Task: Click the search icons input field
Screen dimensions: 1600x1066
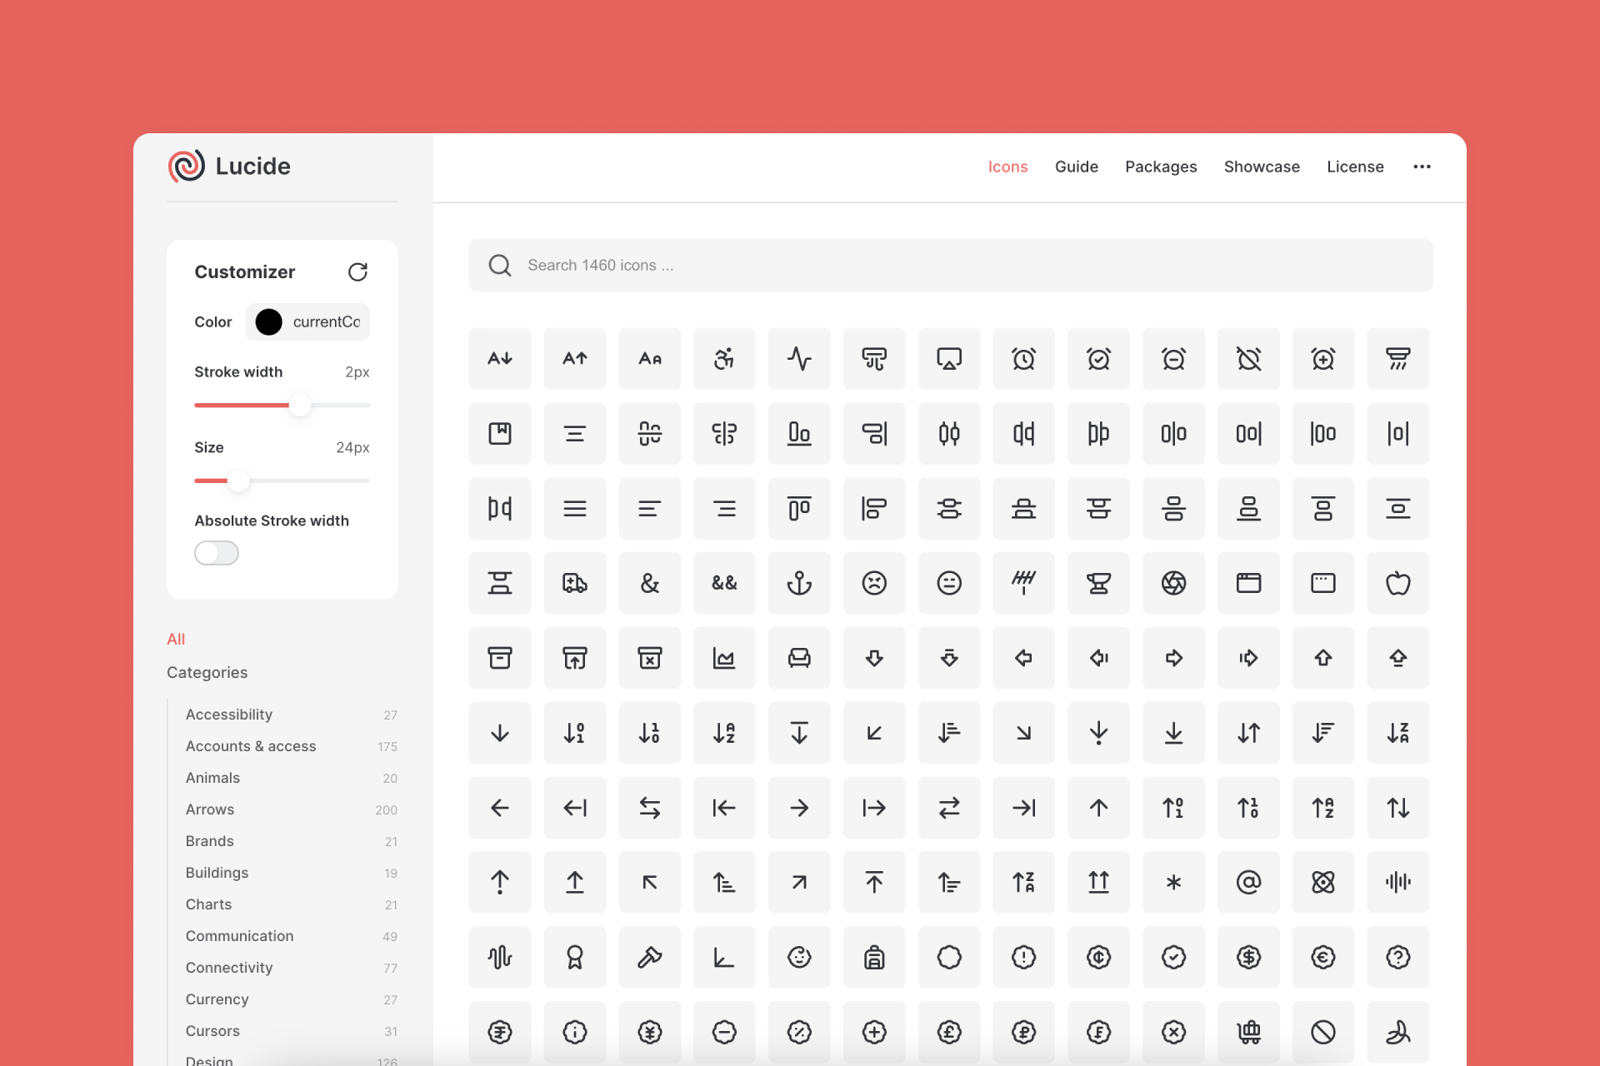Action: (x=951, y=264)
